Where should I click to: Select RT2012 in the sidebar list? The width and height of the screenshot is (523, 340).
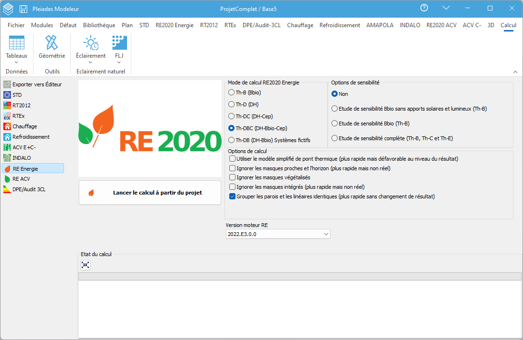tap(17, 105)
